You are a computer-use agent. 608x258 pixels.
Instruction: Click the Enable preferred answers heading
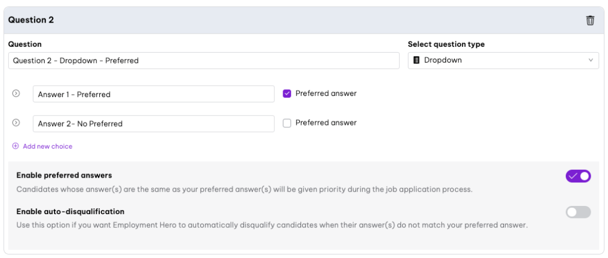click(x=64, y=176)
